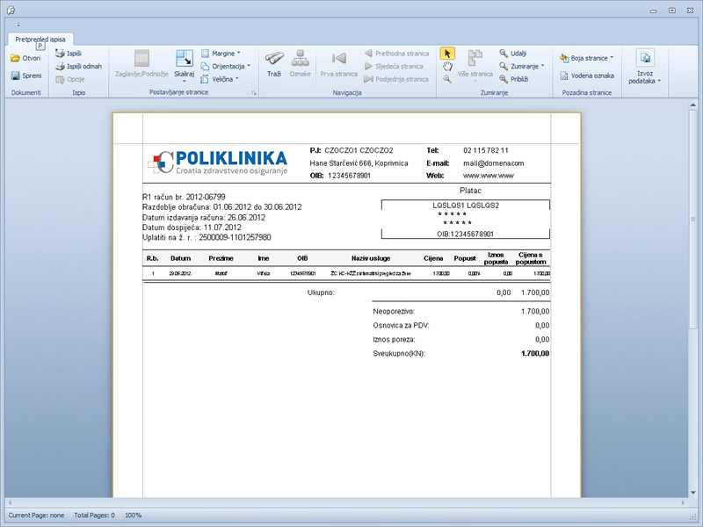The width and height of the screenshot is (703, 527).
Task: Click the Neoporezivo amount line
Action: 460,312
